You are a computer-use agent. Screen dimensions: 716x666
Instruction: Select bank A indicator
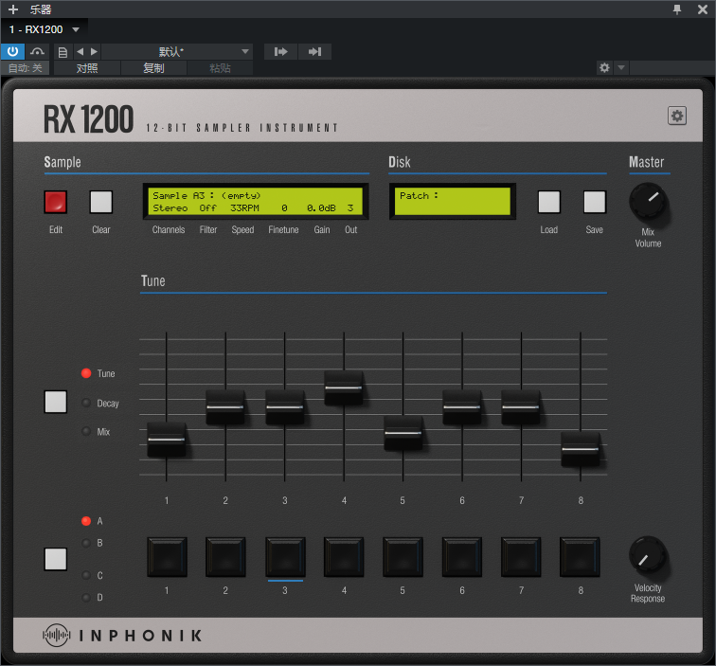click(x=86, y=521)
